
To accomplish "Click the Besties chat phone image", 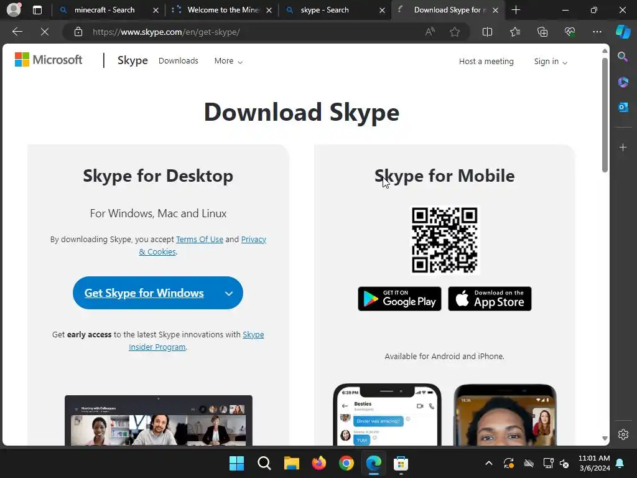I will pos(387,415).
